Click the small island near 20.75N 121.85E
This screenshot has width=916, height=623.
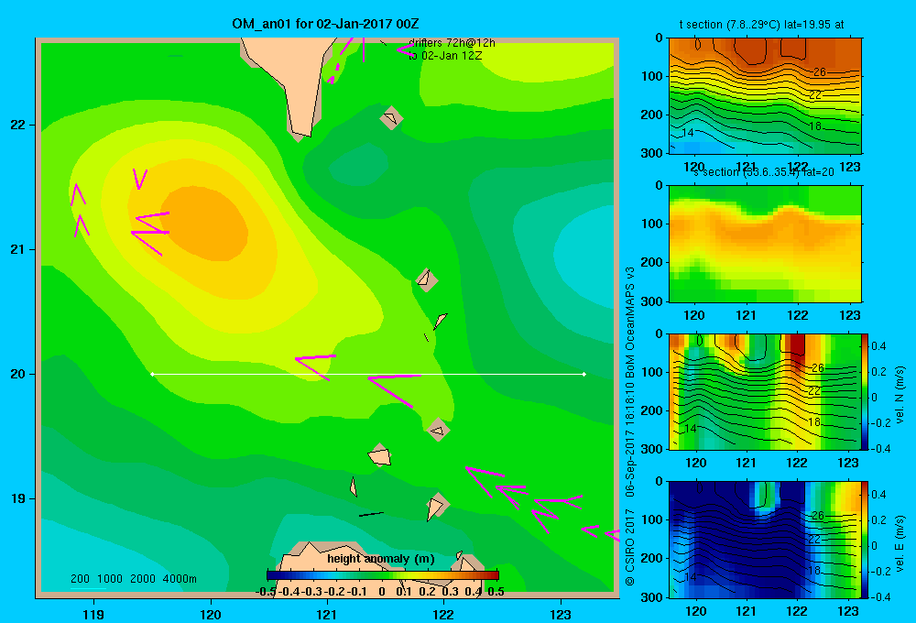pyautogui.click(x=426, y=280)
